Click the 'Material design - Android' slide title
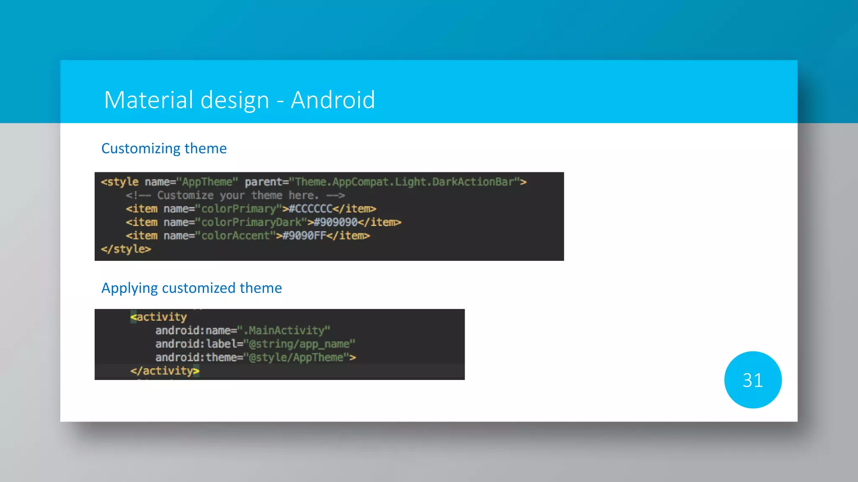The height and width of the screenshot is (482, 858). pos(239,100)
